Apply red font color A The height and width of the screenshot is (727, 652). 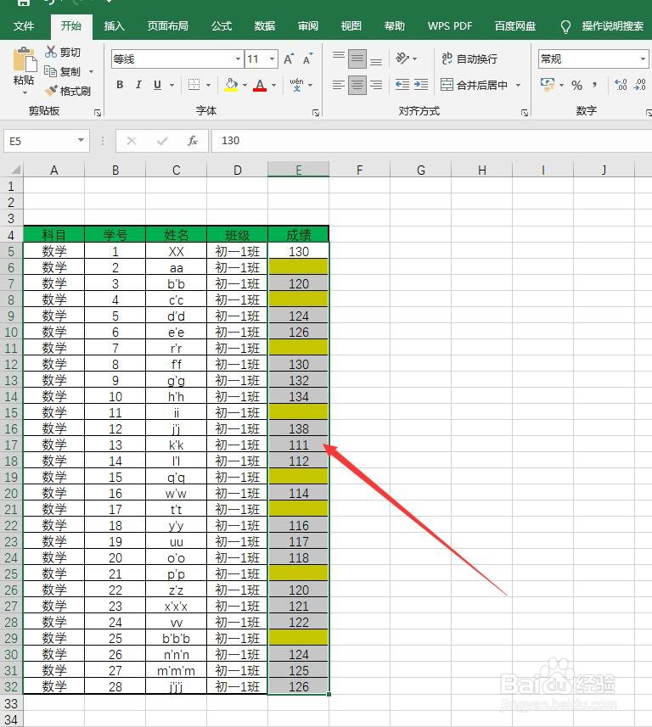click(x=260, y=85)
